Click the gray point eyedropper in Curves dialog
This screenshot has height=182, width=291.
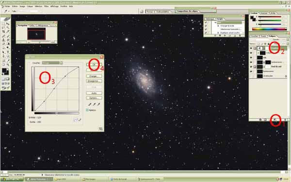[94, 105]
